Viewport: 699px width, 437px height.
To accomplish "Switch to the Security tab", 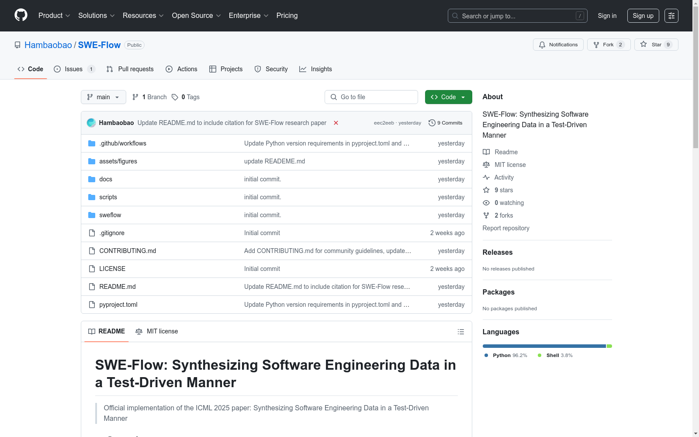I will point(271,69).
